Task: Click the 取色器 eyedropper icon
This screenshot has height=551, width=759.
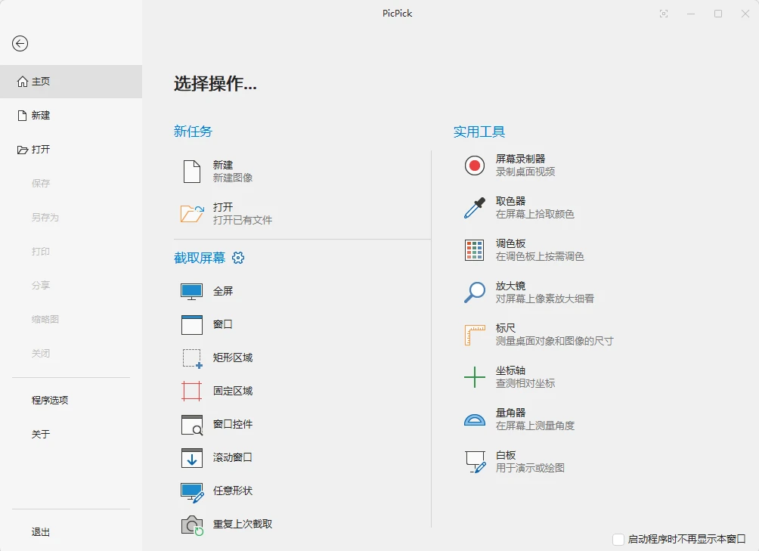Action: (475, 208)
